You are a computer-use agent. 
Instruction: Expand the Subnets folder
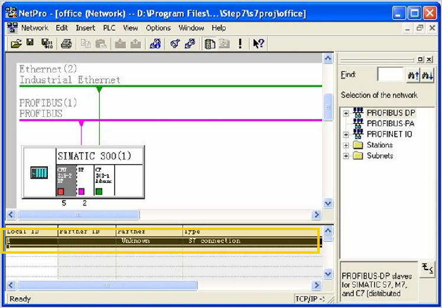click(346, 156)
